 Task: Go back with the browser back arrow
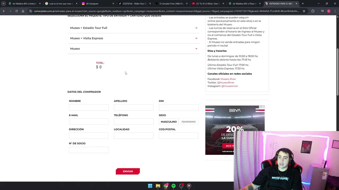click(4, 11)
